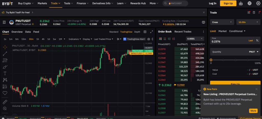Expand the Indicators dropdown
This screenshot has height=119, width=262.
[x=75, y=39]
